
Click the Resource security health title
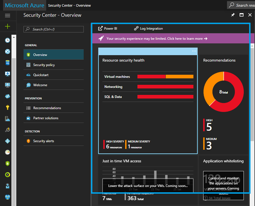pyautogui.click(x=123, y=60)
